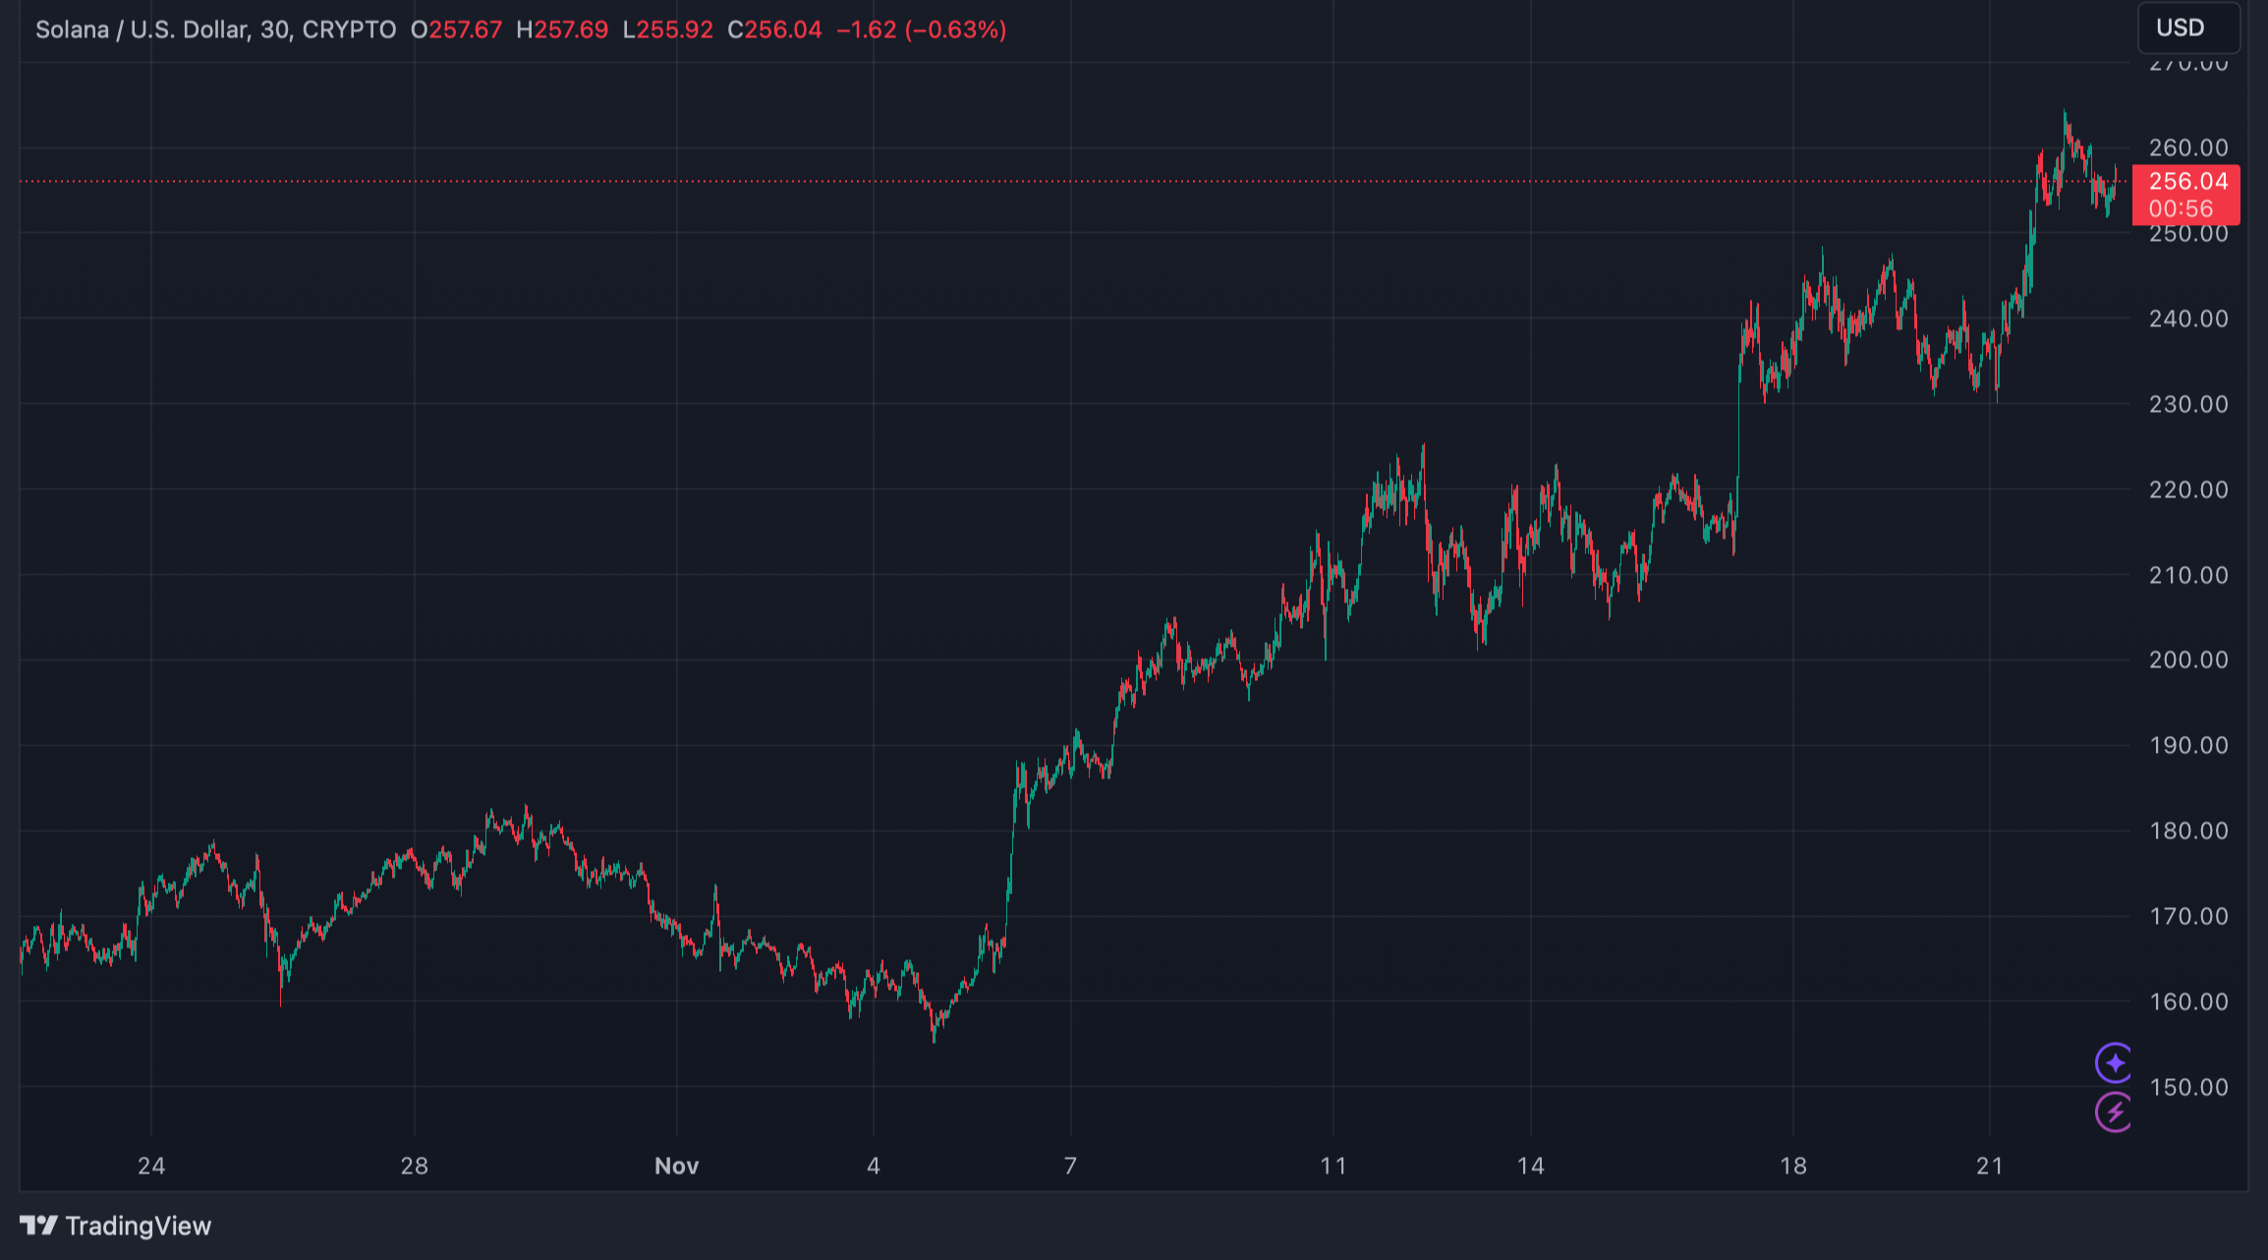The width and height of the screenshot is (2268, 1260).
Task: Click the high value H257.69
Action: coord(562,29)
